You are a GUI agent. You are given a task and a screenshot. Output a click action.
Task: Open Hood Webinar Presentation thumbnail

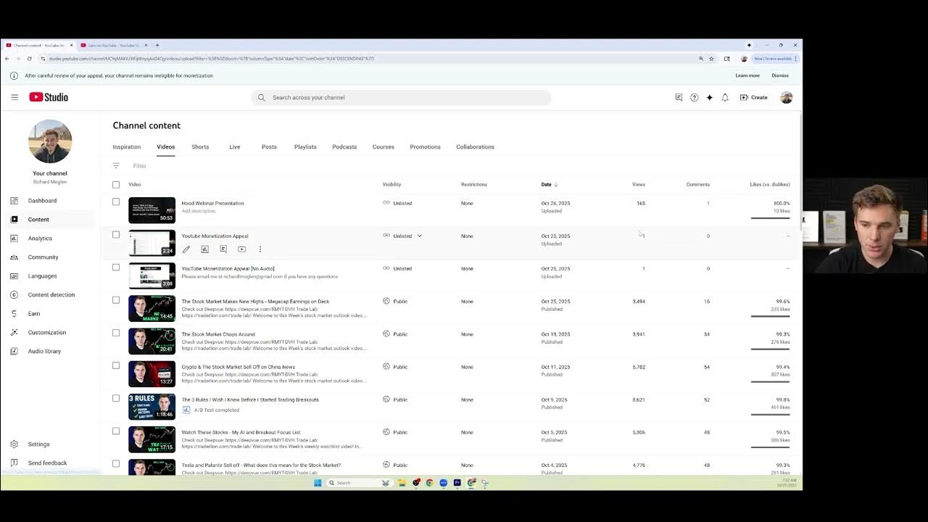click(152, 210)
